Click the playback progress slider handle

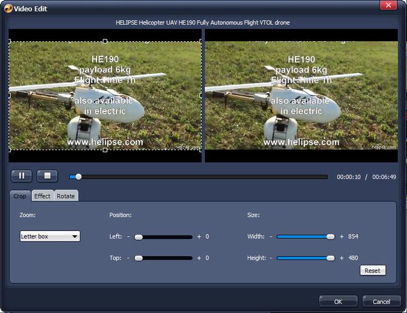(x=78, y=177)
